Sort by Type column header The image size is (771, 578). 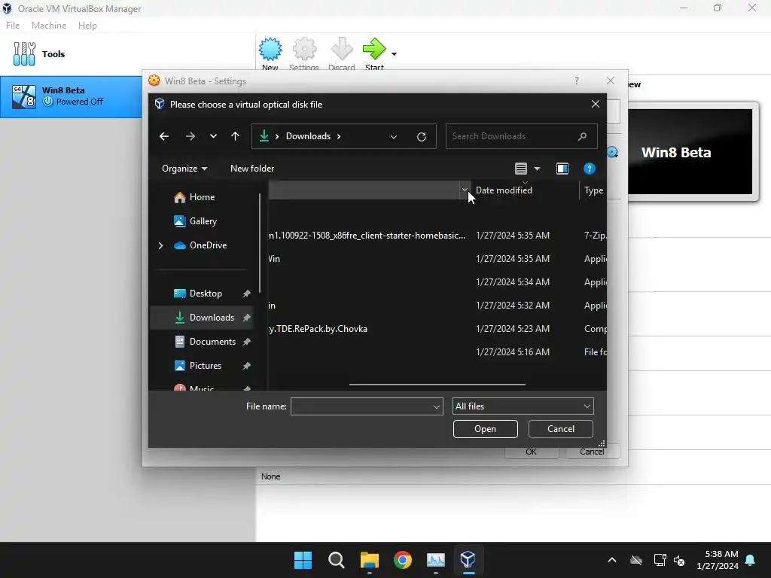(x=593, y=190)
